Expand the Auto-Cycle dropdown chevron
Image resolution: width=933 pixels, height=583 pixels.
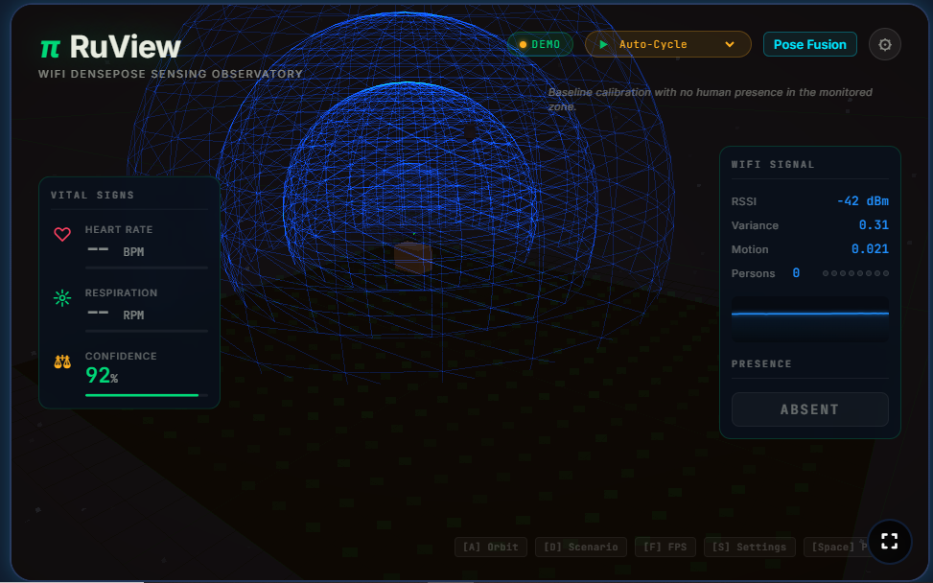click(x=730, y=45)
